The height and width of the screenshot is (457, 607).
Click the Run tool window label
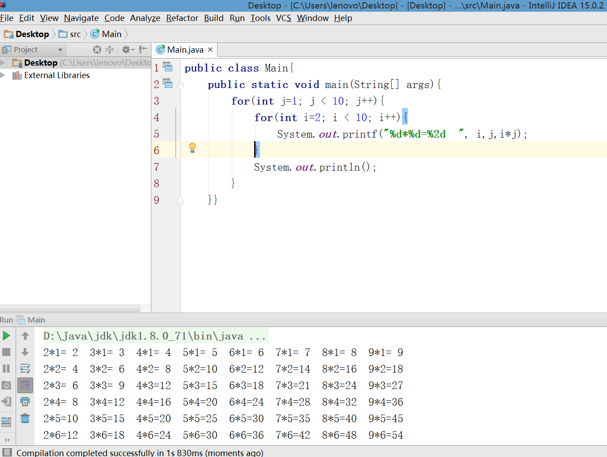coord(6,320)
